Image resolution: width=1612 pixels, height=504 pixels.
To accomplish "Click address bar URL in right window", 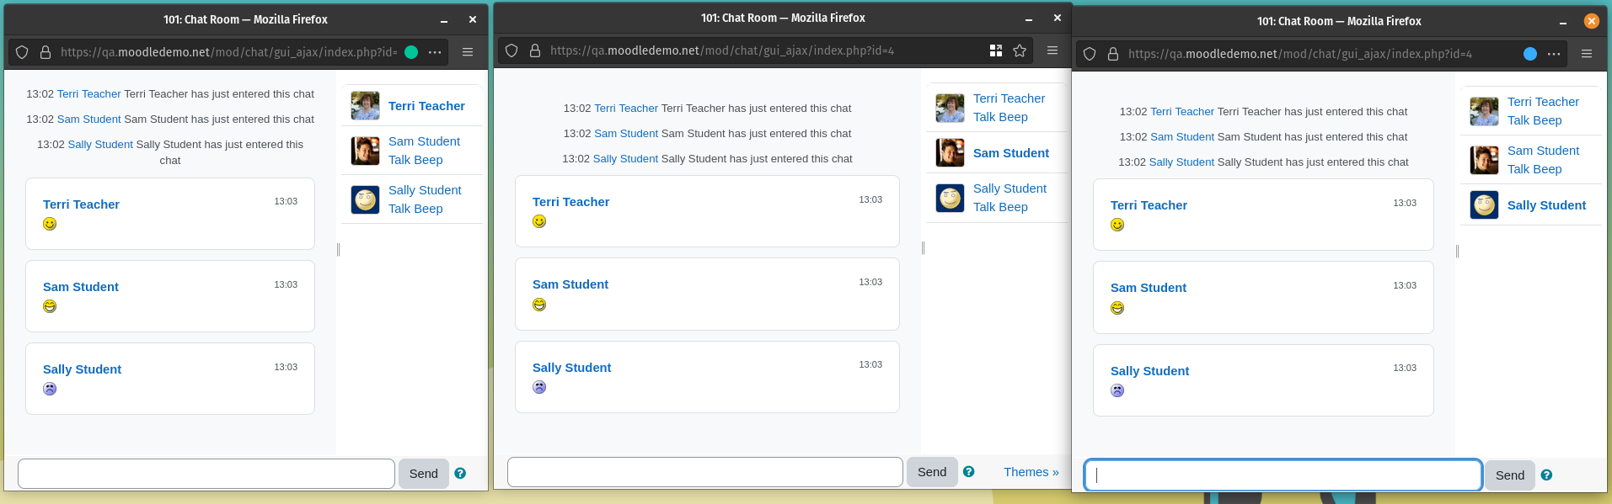I will pyautogui.click(x=1300, y=54).
